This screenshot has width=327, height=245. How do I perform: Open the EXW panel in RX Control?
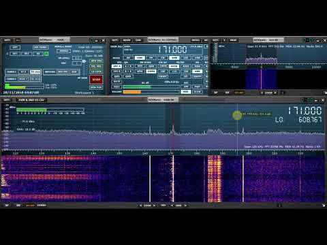pyautogui.click(x=138, y=40)
